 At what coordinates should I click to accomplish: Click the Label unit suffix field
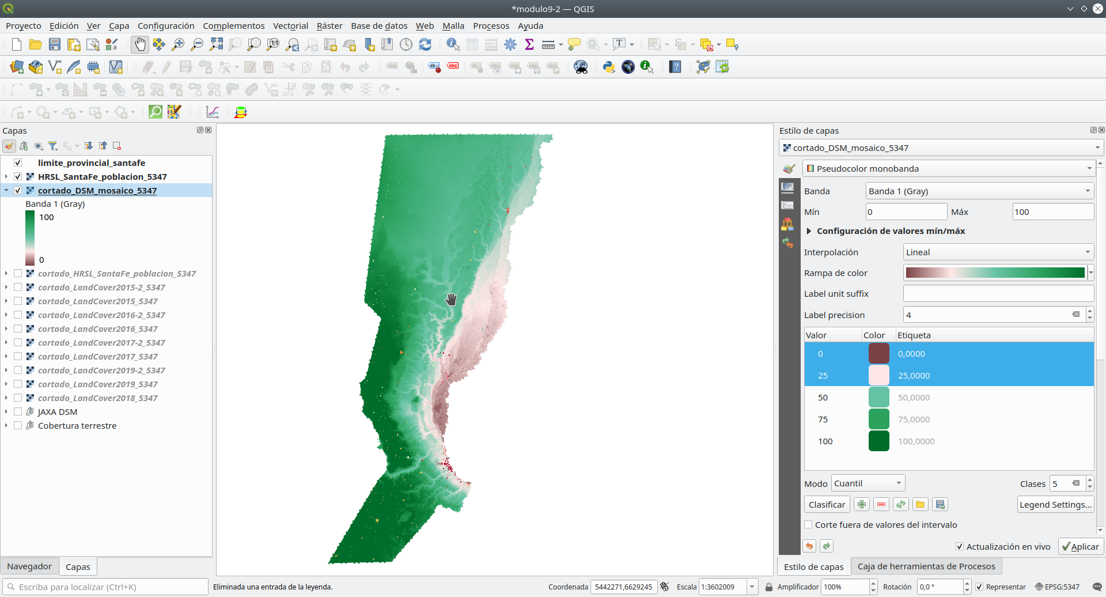coord(998,293)
